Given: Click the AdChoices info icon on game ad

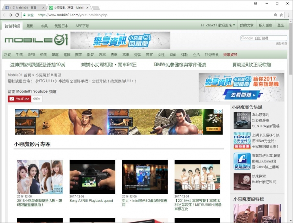Looking at the screenshot, I should click(216, 111).
